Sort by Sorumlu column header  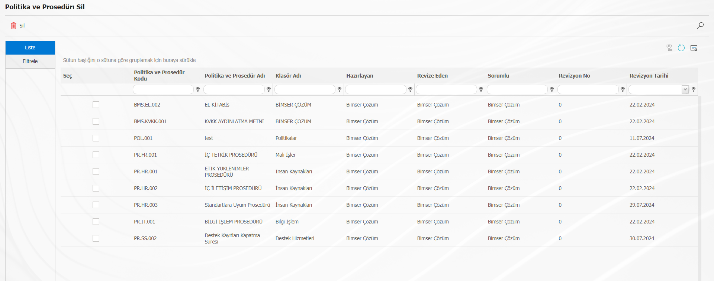pyautogui.click(x=498, y=75)
